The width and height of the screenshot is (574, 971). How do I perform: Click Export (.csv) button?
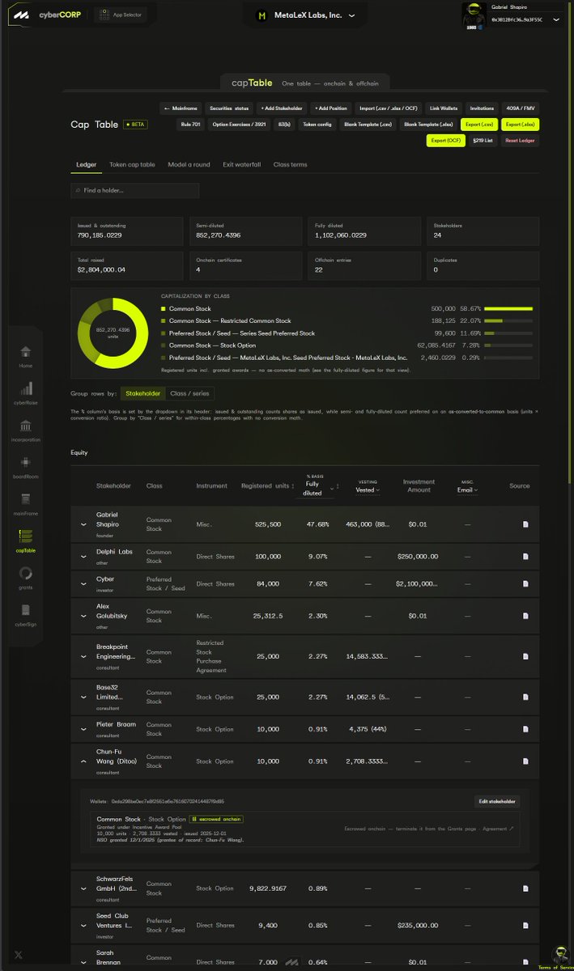coord(478,124)
